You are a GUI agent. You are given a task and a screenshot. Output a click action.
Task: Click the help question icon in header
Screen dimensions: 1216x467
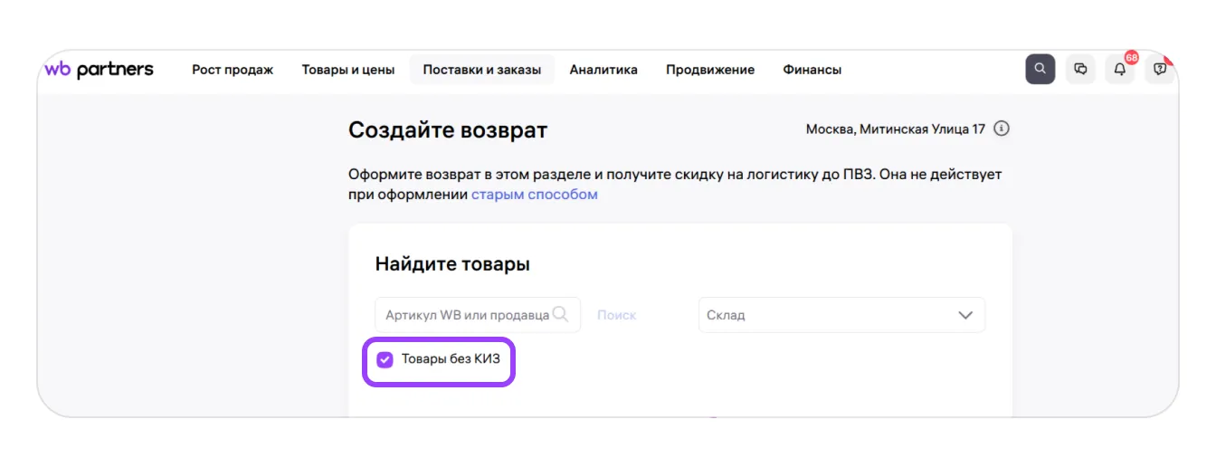coord(1159,70)
